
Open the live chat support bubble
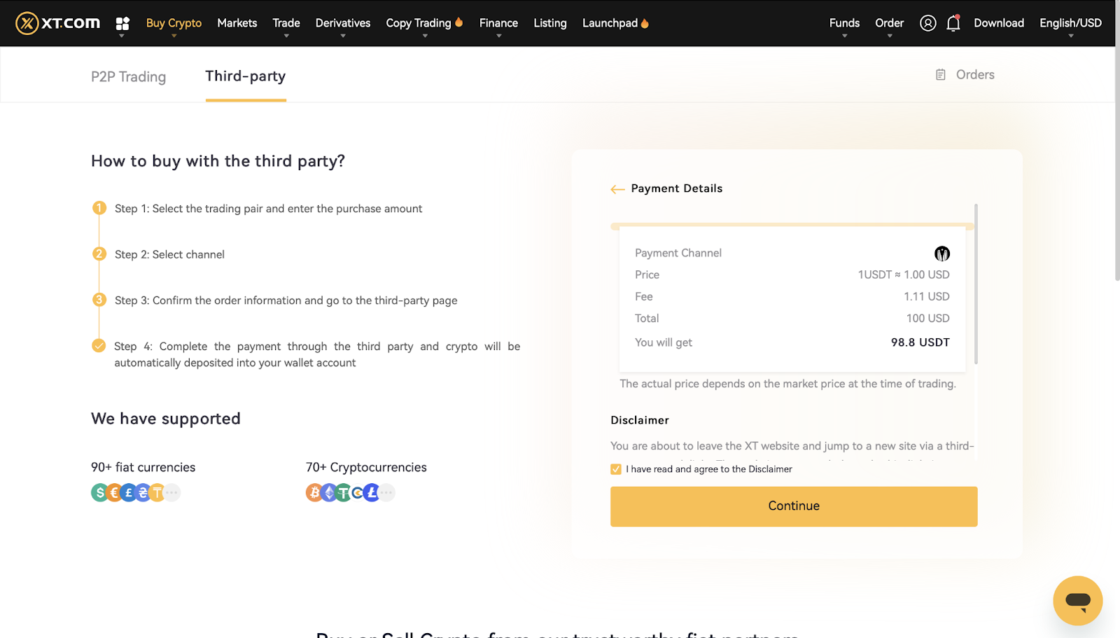coord(1077,600)
